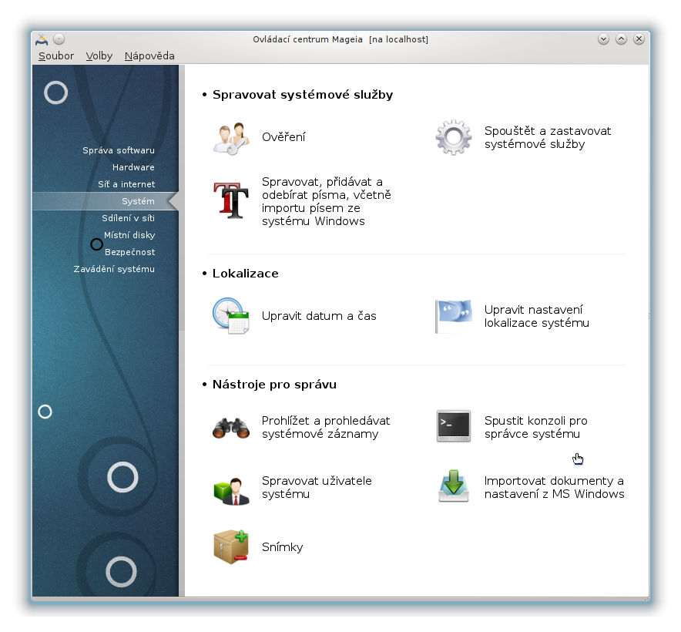681x632 pixels.
Task: Click the green arrow import icon
Action: coord(454,486)
